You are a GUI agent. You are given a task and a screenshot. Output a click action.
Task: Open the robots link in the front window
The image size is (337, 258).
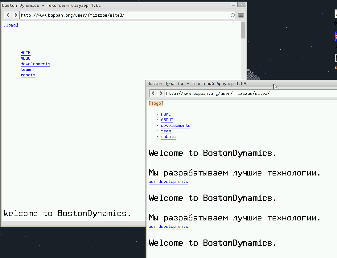pyautogui.click(x=168, y=136)
